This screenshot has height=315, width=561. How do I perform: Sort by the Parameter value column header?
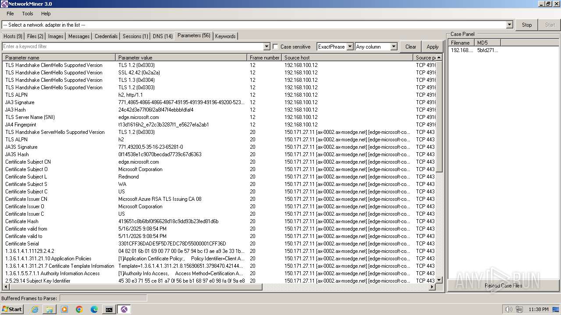[181, 57]
